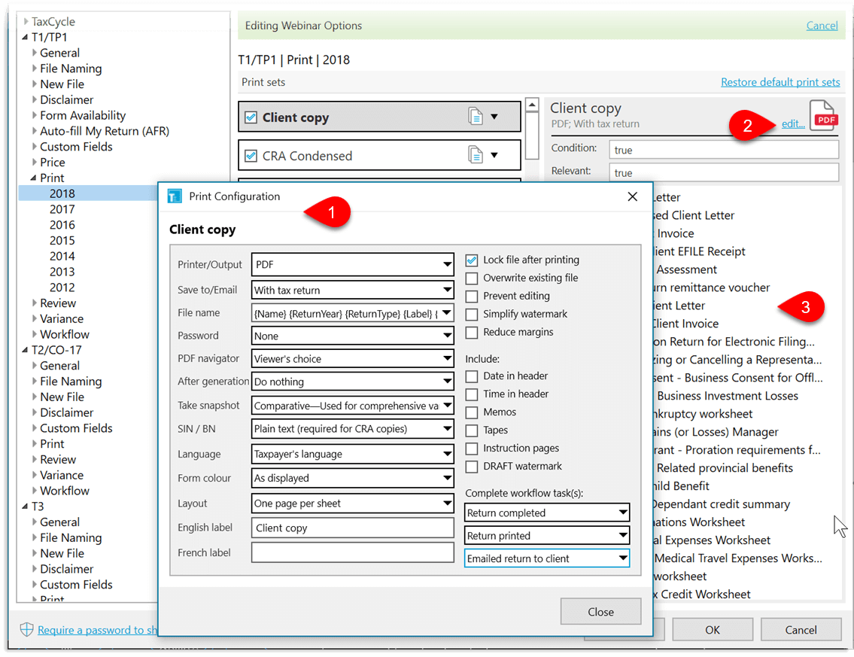854x657 pixels.
Task: Open the Language dropdown
Action: tap(352, 453)
